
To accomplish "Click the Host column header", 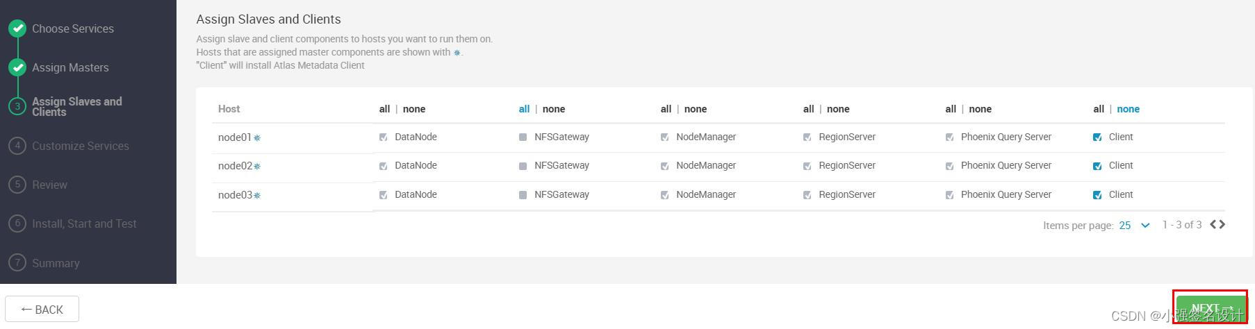I will 229,109.
